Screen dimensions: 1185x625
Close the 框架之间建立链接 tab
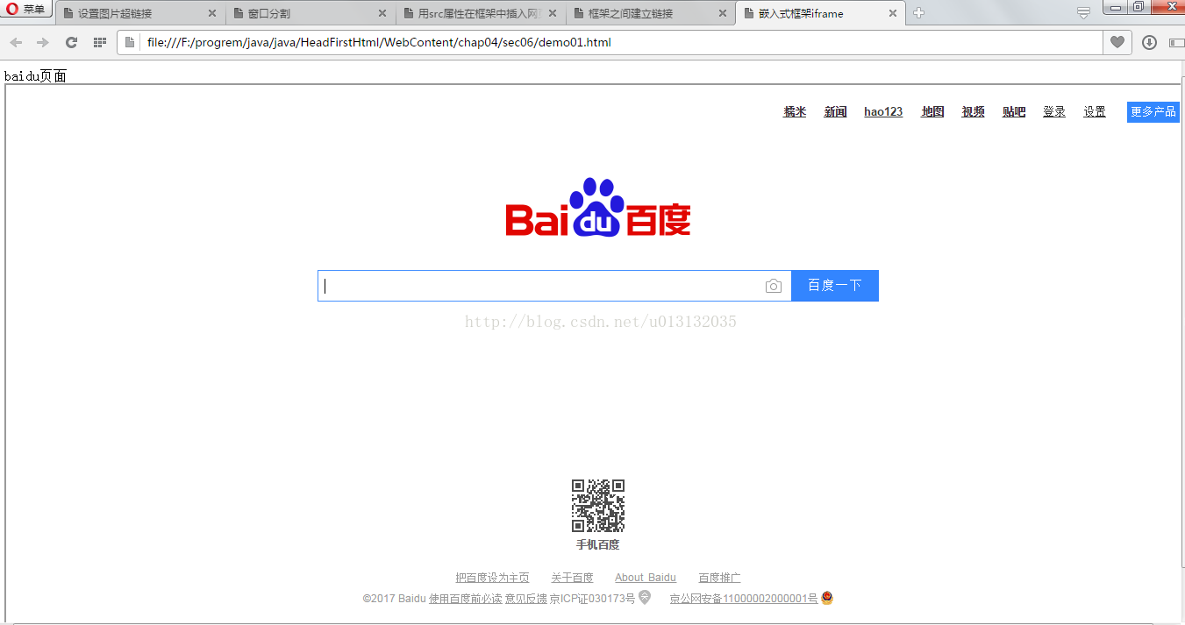click(x=722, y=14)
